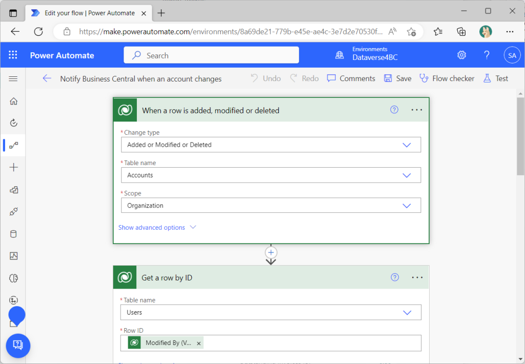
Task: Open Edge Collections
Action: point(461,31)
